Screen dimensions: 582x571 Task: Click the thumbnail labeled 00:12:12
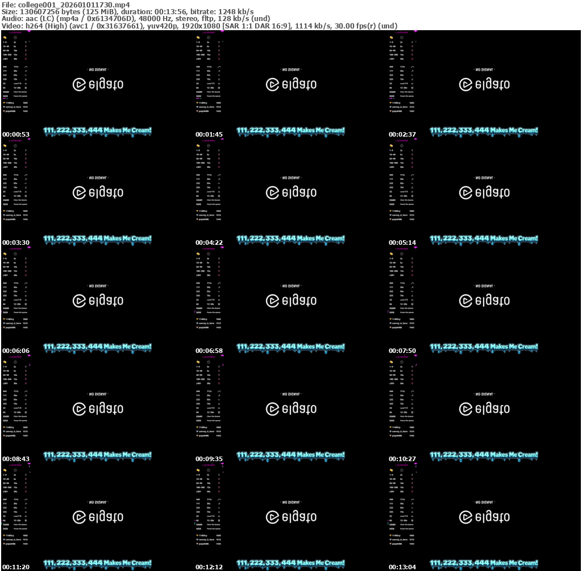click(x=290, y=517)
